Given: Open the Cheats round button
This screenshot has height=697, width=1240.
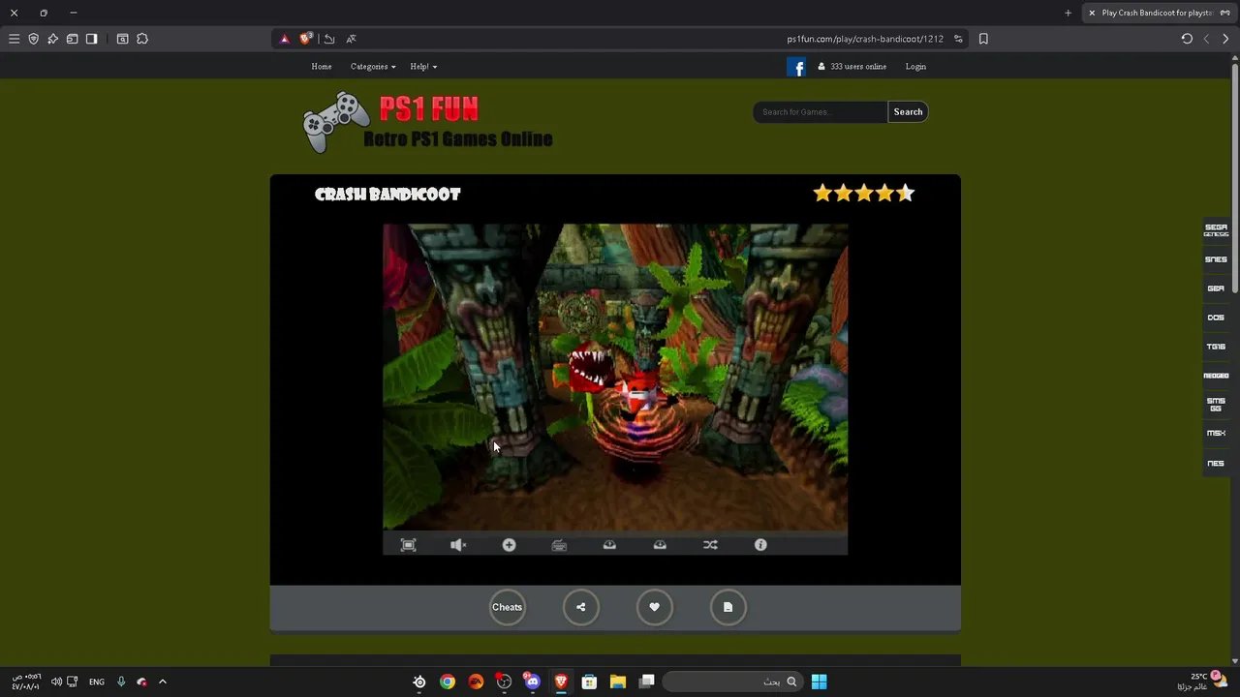Looking at the screenshot, I should tap(507, 607).
